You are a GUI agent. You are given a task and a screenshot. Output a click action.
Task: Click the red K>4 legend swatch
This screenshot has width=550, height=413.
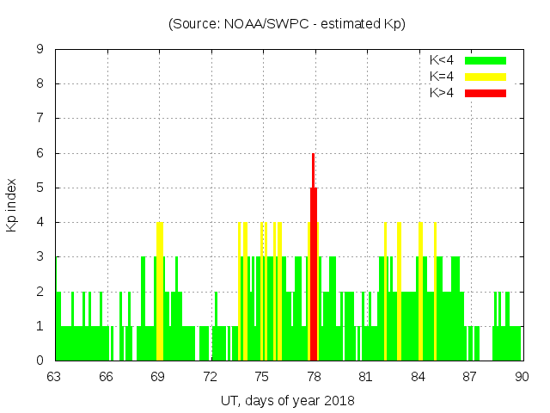click(486, 92)
